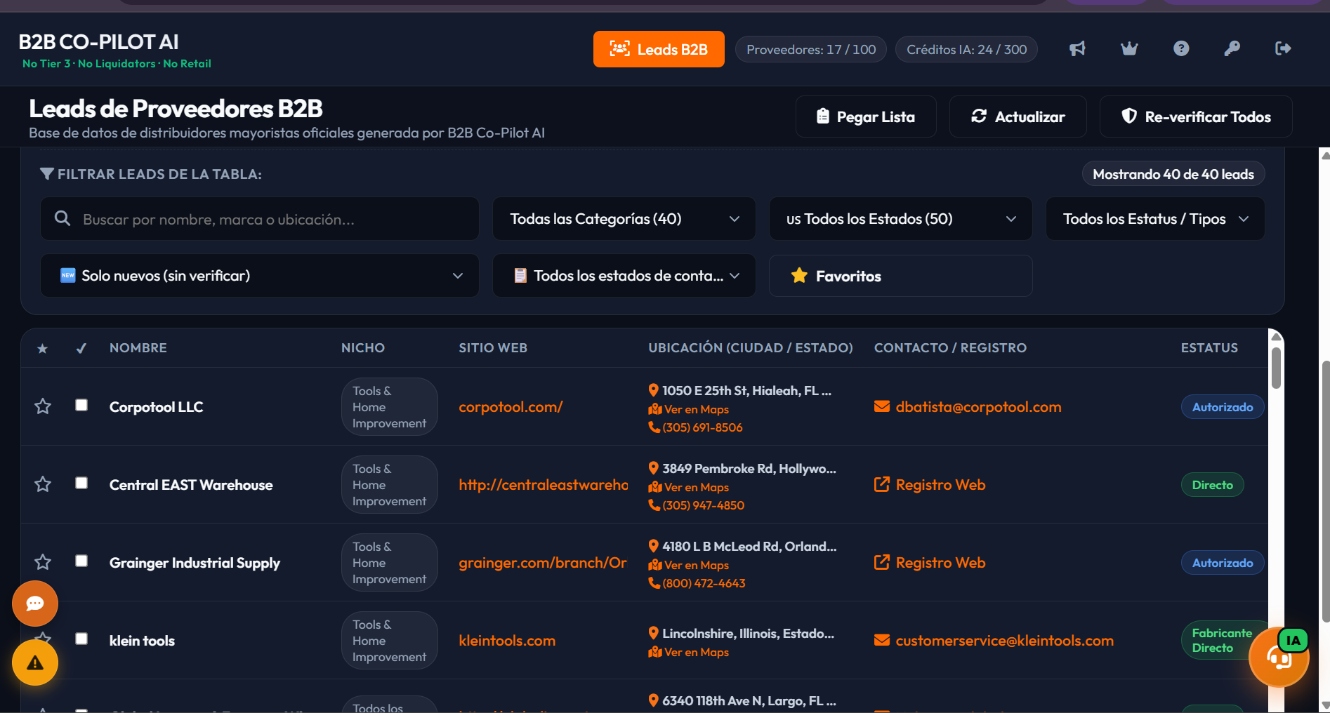Click the NOMBRE column header
The height and width of the screenshot is (713, 1330).
138,348
